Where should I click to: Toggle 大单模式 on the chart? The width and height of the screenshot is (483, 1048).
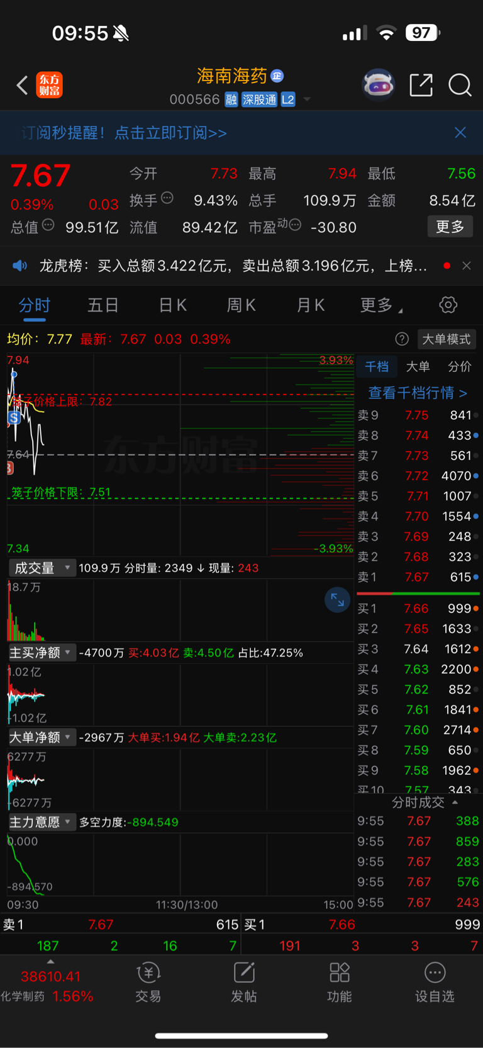point(447,339)
